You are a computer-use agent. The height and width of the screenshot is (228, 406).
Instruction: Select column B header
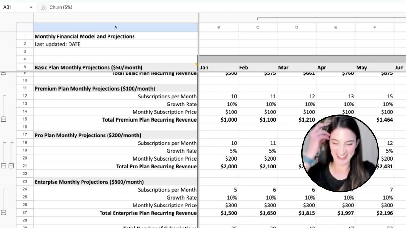tap(219, 28)
